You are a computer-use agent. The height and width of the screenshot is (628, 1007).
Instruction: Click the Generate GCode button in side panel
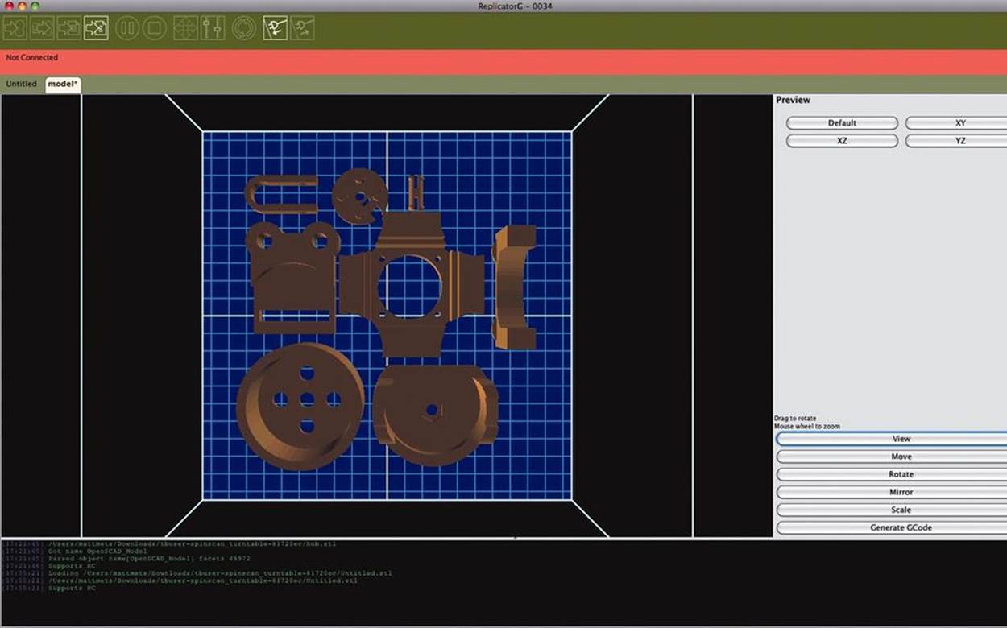click(x=892, y=527)
